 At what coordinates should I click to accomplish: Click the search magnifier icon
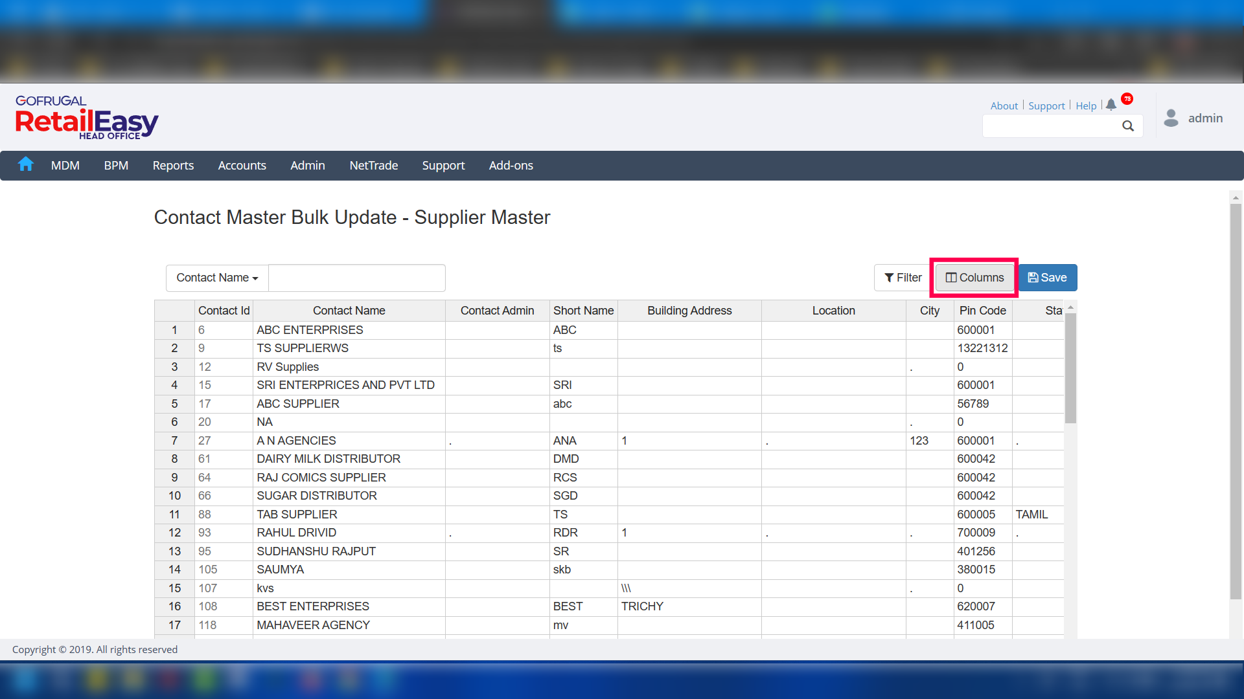pos(1128,126)
